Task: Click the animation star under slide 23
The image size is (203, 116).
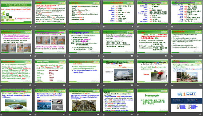Action: pos(138,115)
